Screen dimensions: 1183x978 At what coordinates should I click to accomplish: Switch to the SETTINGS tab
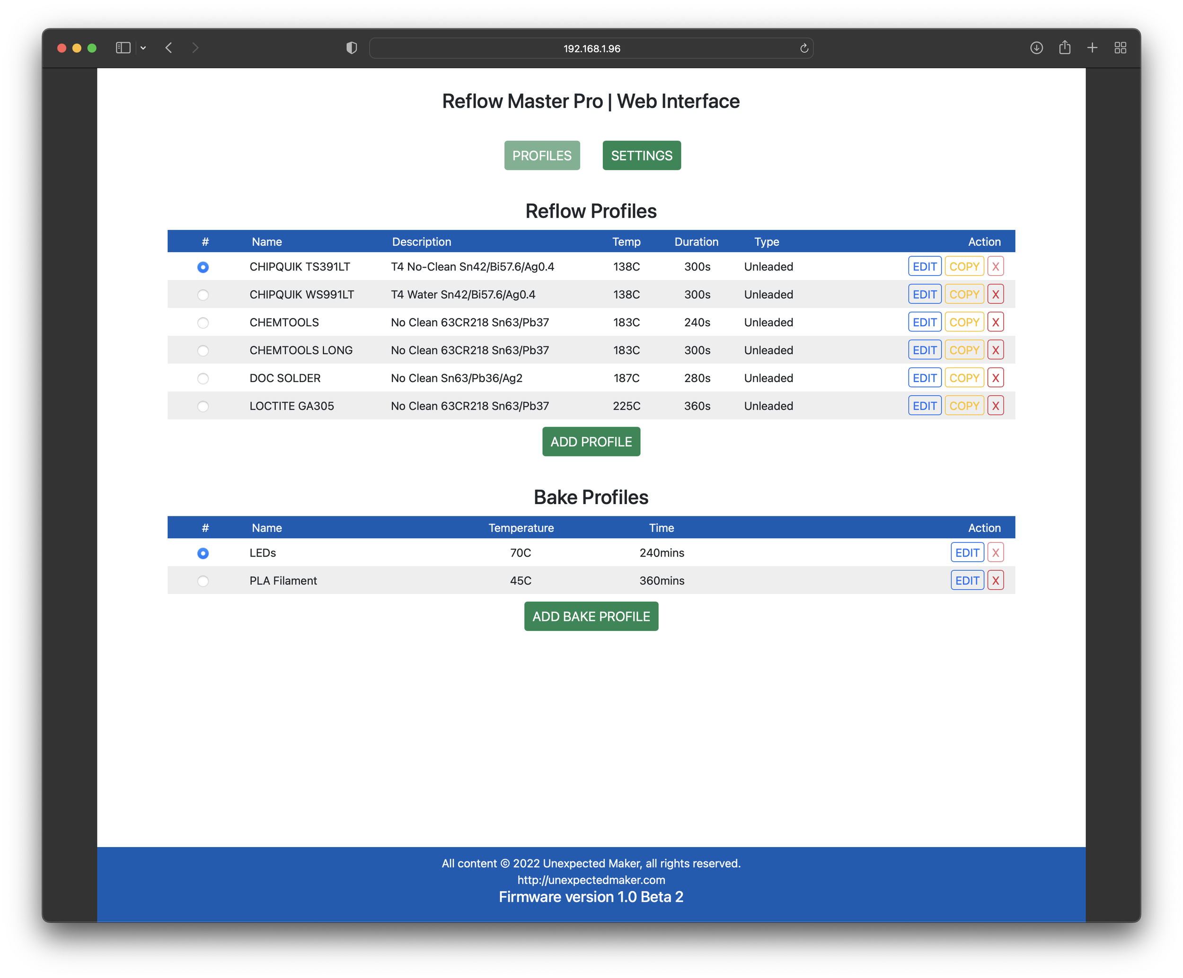642,156
